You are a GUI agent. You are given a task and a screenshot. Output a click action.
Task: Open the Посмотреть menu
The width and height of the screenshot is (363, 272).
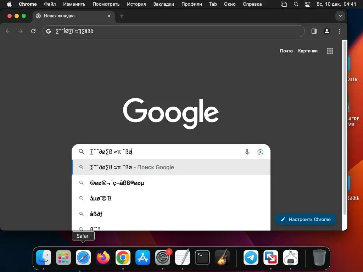pos(106,4)
